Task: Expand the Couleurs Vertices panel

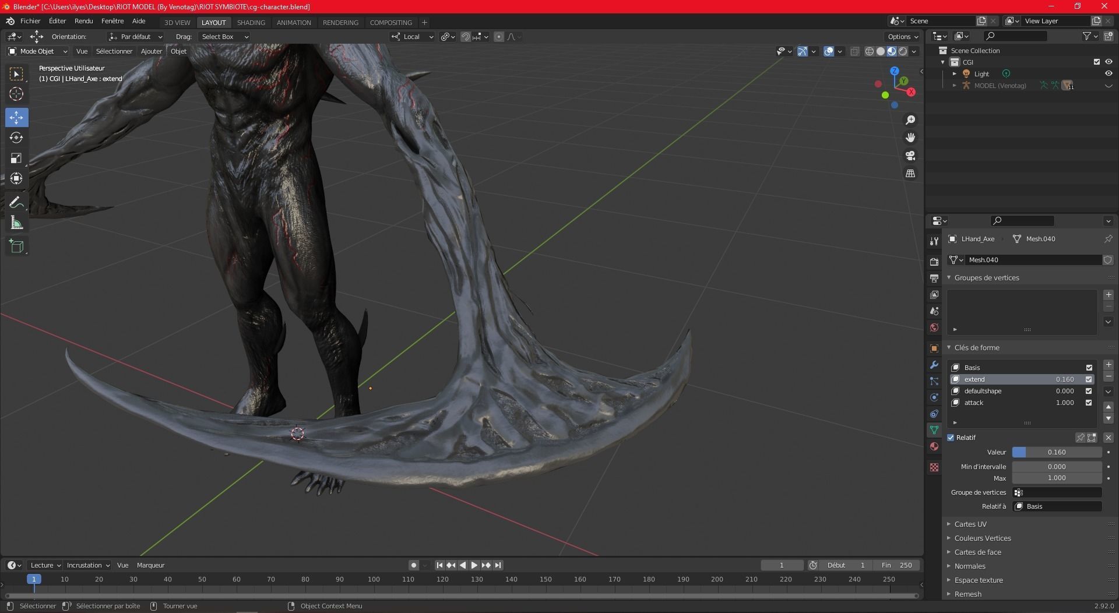Action: [983, 538]
